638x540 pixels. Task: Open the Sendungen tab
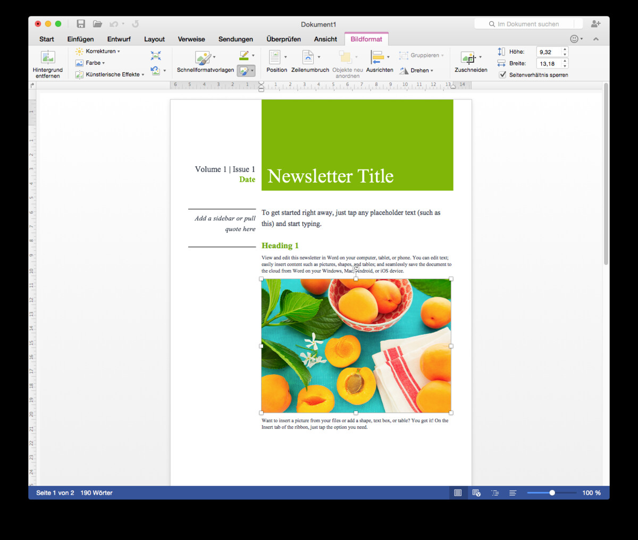(x=236, y=39)
